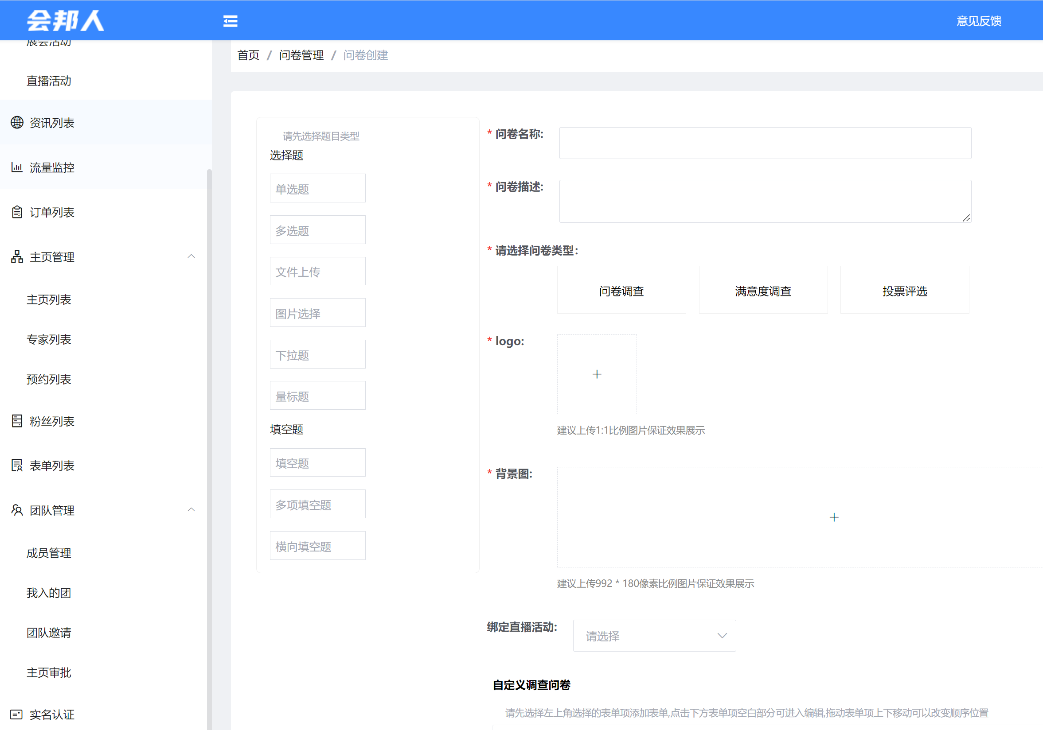This screenshot has width=1043, height=730.
Task: Open the 绑定直播活动 dropdown
Action: click(654, 636)
